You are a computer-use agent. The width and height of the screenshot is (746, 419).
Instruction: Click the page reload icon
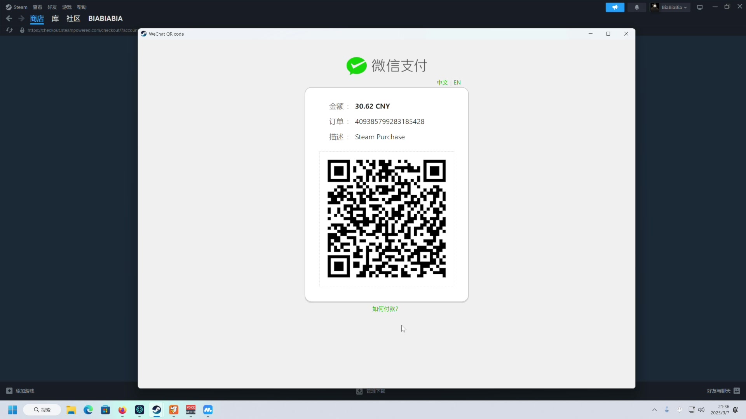(x=9, y=30)
